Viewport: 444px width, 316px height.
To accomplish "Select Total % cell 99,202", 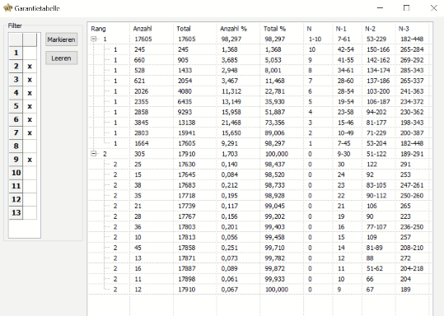I will pyautogui.click(x=274, y=216).
